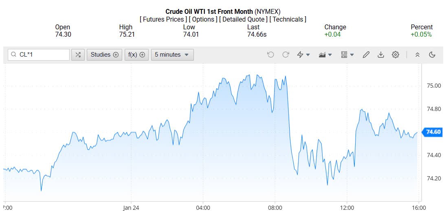This screenshot has height=211, width=444.
Task: Click the compare symbols shuffle icon
Action: 78,55
